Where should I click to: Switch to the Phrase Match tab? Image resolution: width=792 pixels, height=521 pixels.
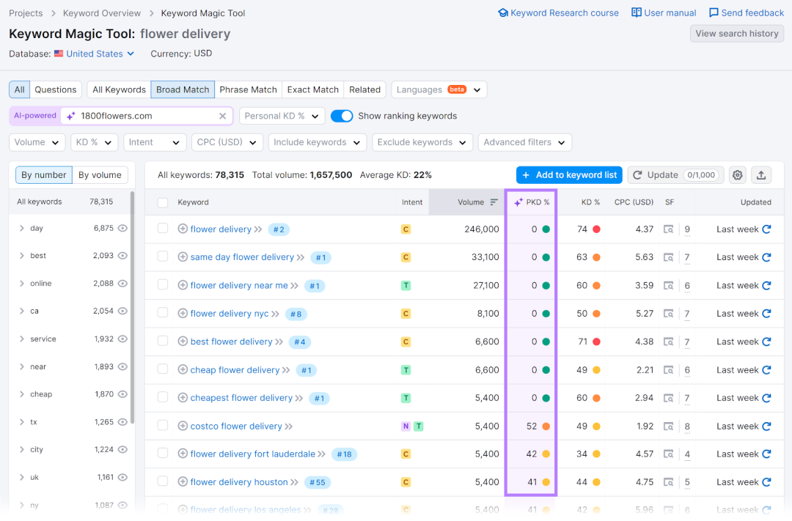point(248,90)
